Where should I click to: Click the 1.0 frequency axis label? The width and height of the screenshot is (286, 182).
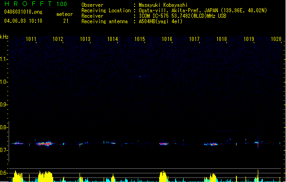(4, 82)
